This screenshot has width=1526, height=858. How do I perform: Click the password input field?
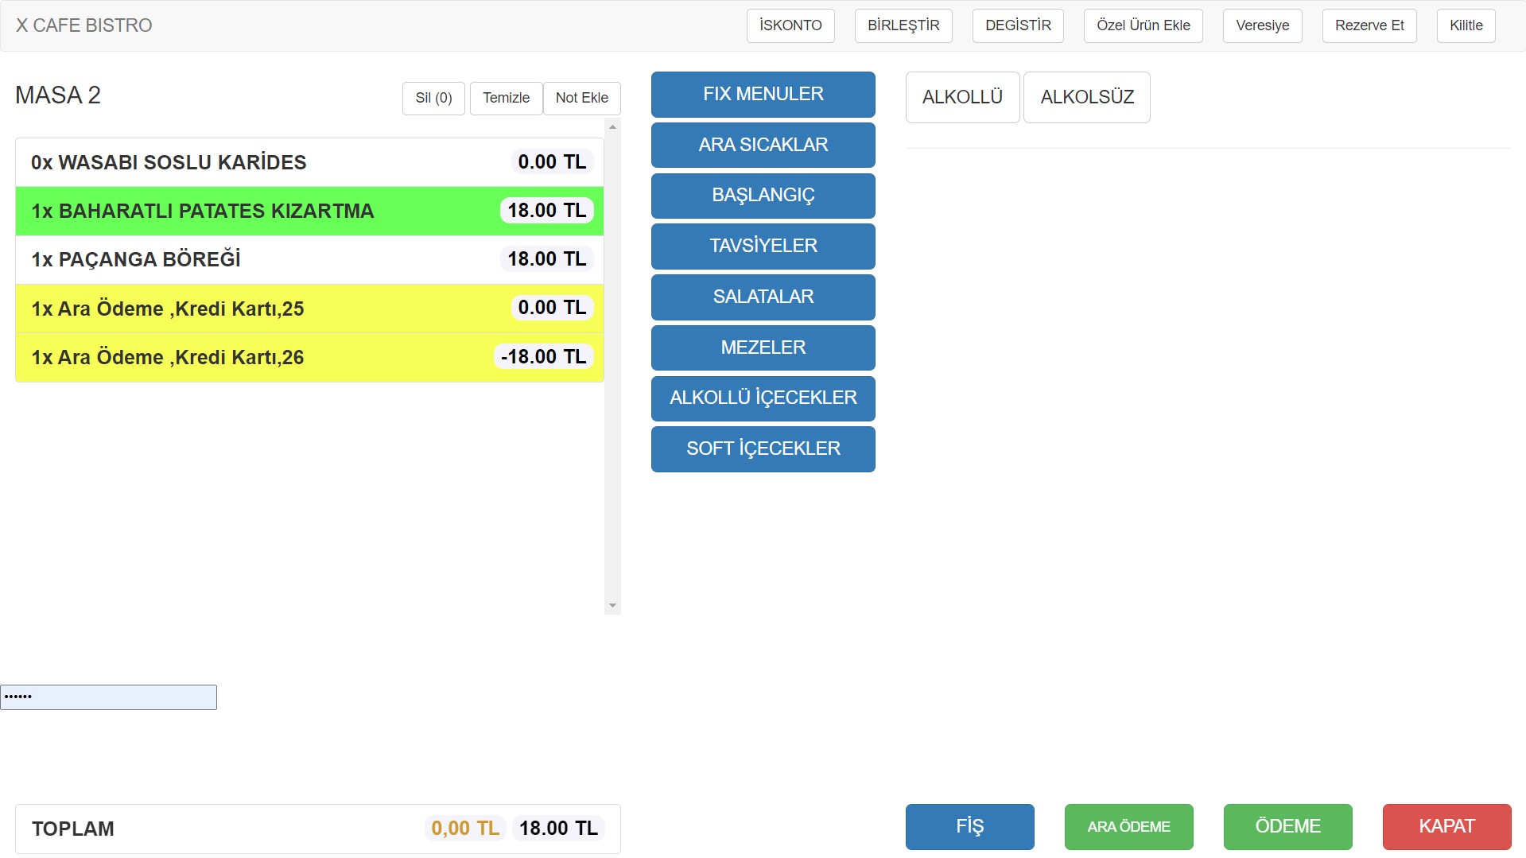coord(108,697)
